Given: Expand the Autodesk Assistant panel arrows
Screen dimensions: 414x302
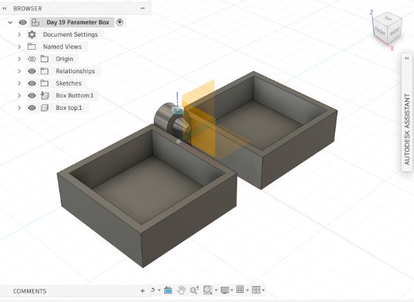Looking at the screenshot, I should tap(406, 58).
